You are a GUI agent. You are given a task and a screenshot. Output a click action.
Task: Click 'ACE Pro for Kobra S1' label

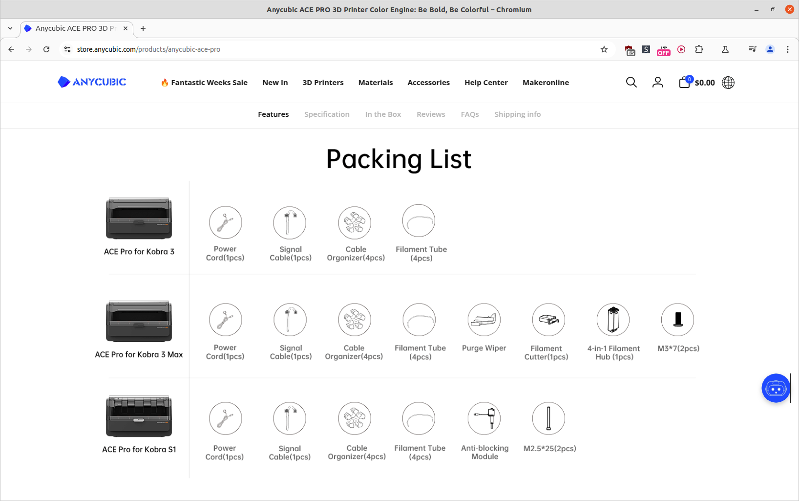(x=139, y=449)
